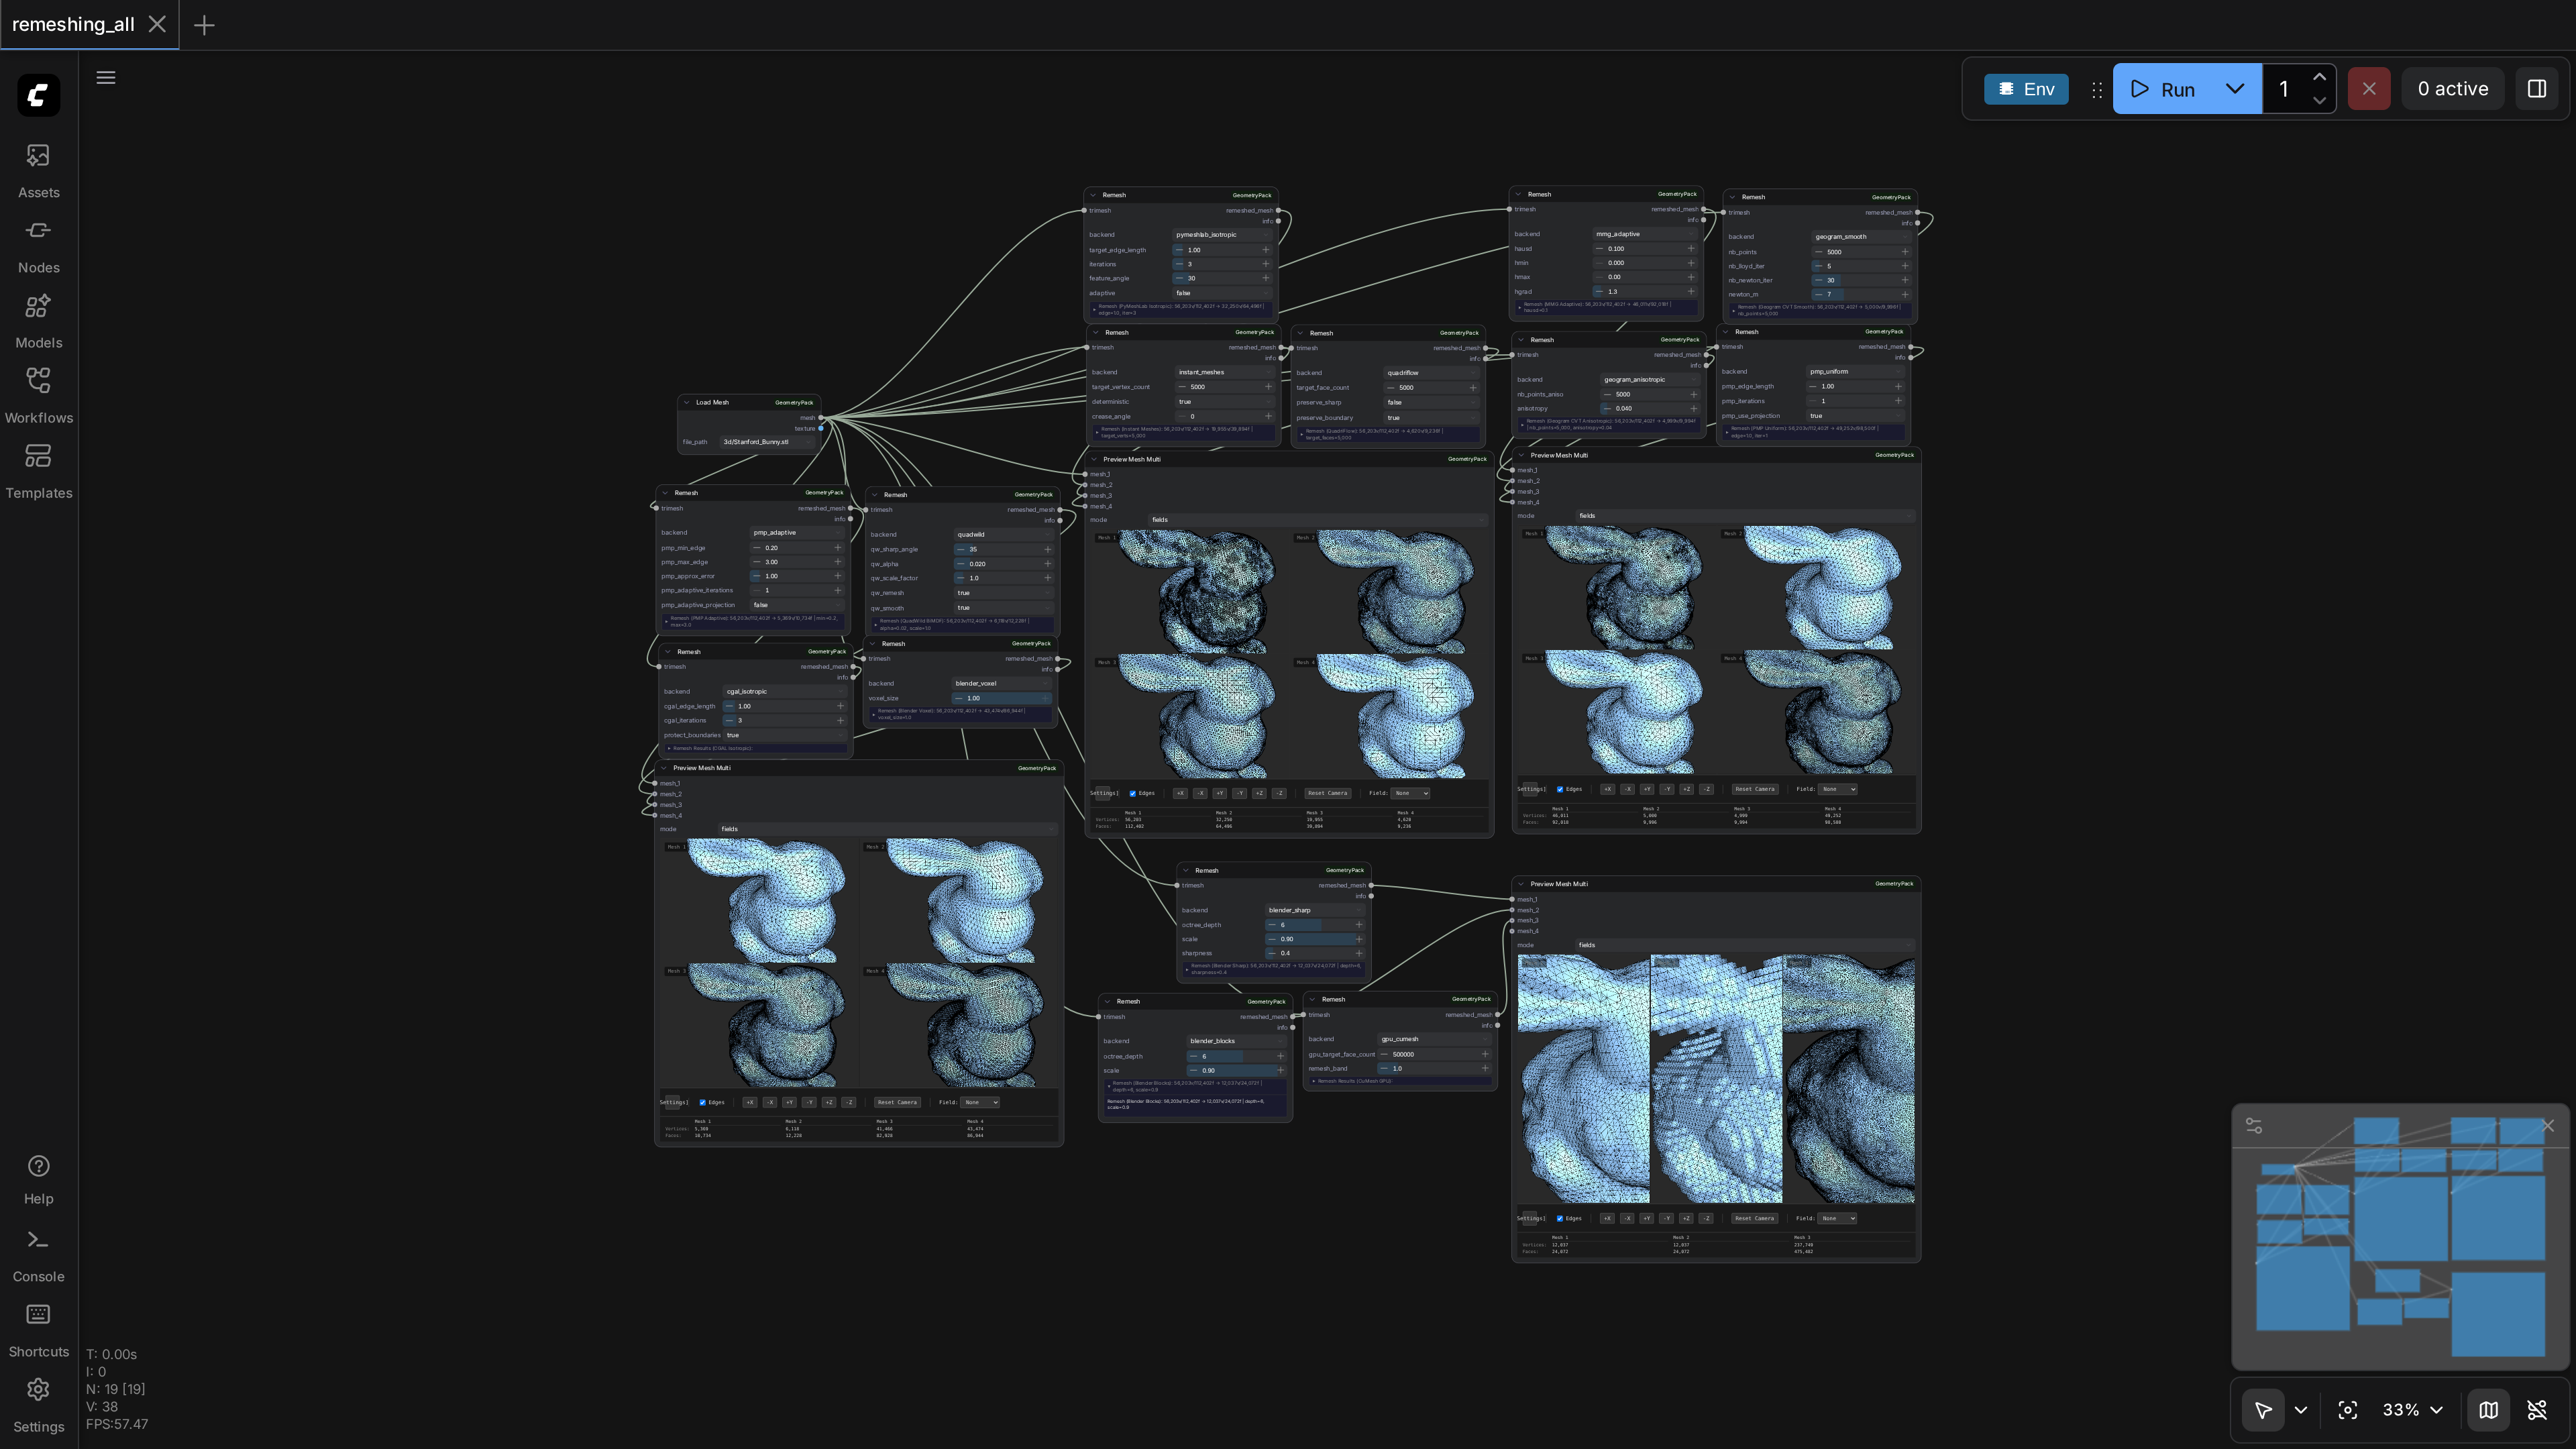The image size is (2576, 1449).
Task: Open the Env environment button
Action: [2026, 89]
